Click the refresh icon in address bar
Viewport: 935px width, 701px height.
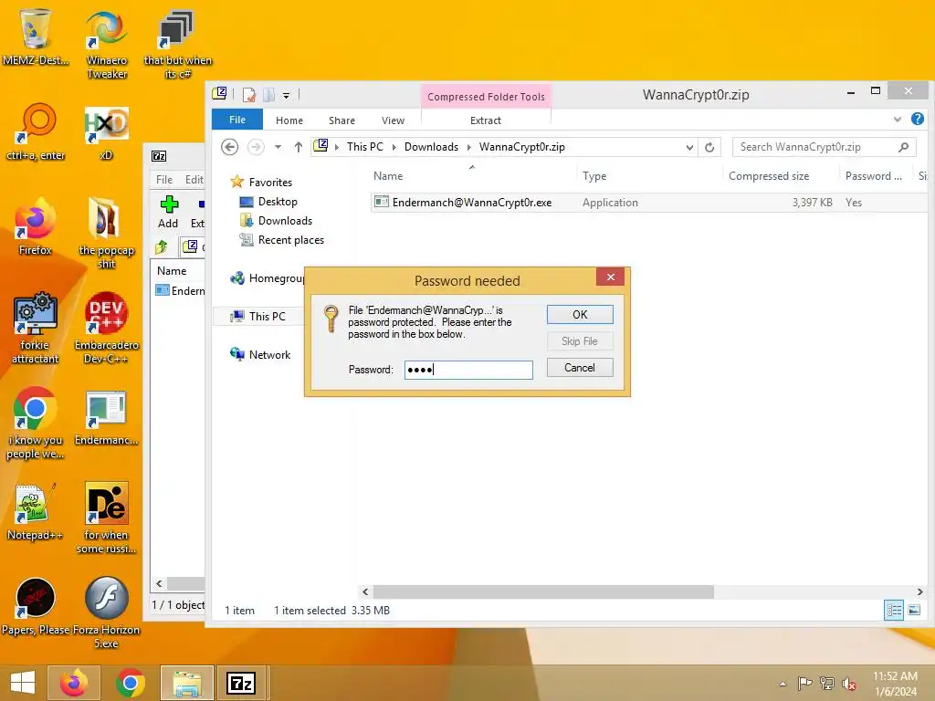(x=709, y=147)
